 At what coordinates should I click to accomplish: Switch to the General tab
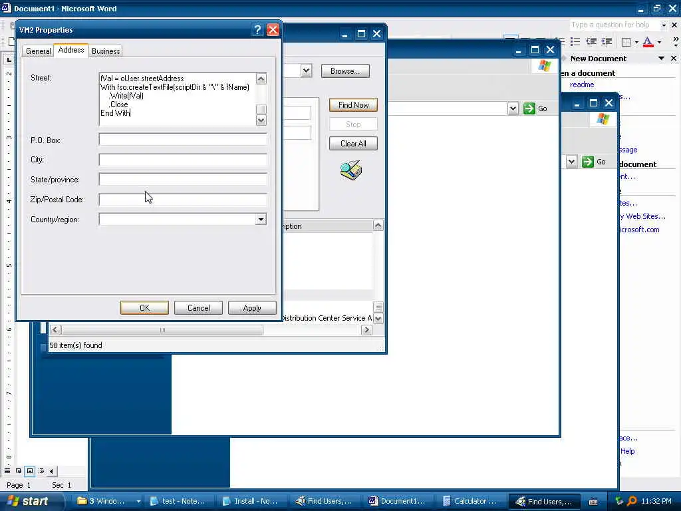point(38,51)
